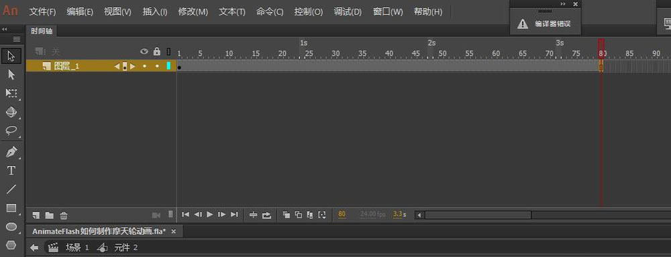Toggle visibility dot of 图层_1

(x=144, y=66)
